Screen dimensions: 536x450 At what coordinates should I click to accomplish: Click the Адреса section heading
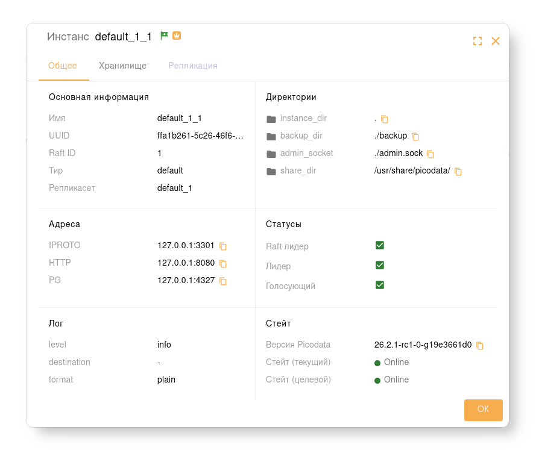pos(65,224)
